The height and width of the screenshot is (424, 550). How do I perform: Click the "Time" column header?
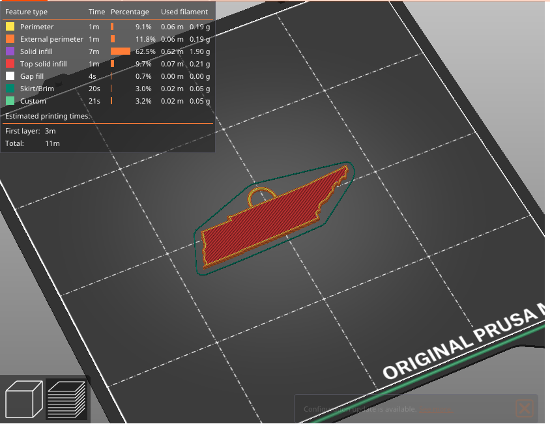[x=97, y=12]
